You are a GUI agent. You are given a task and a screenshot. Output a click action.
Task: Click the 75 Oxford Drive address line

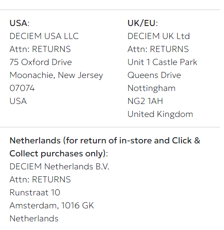coord(40,62)
